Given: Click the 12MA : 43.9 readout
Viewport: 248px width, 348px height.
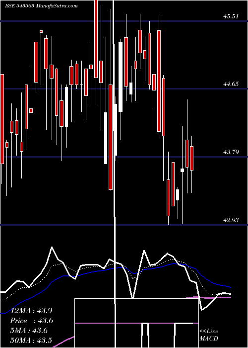Looking at the screenshot, I should click(31, 311).
